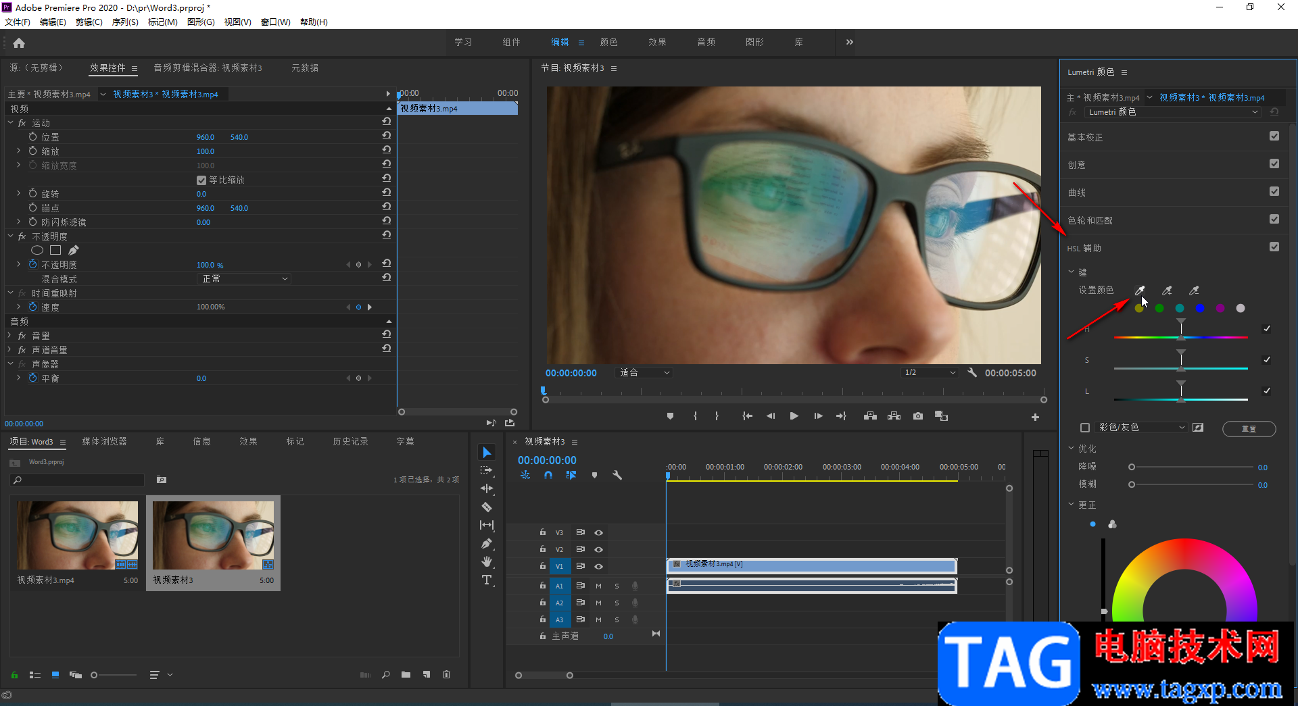The width and height of the screenshot is (1298, 706).
Task: Select the Ripple Edit tool
Action: point(487,488)
